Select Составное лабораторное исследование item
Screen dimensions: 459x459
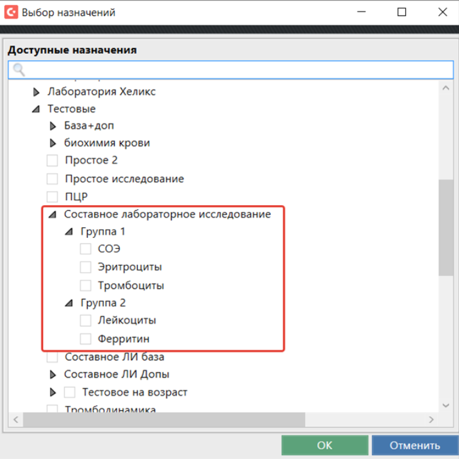coord(167,214)
